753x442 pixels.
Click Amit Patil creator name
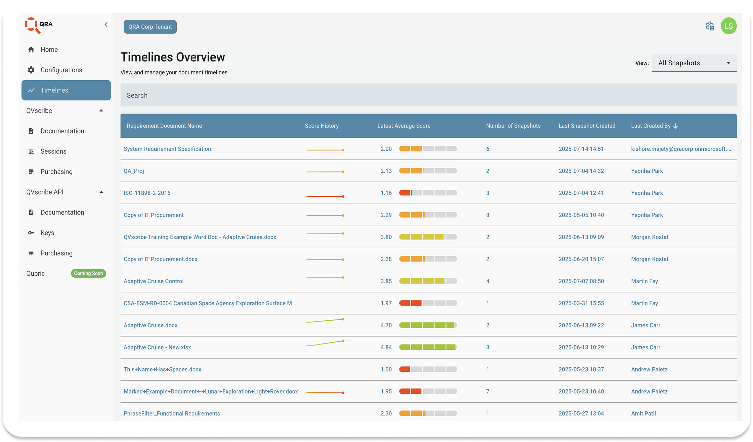[x=643, y=414]
